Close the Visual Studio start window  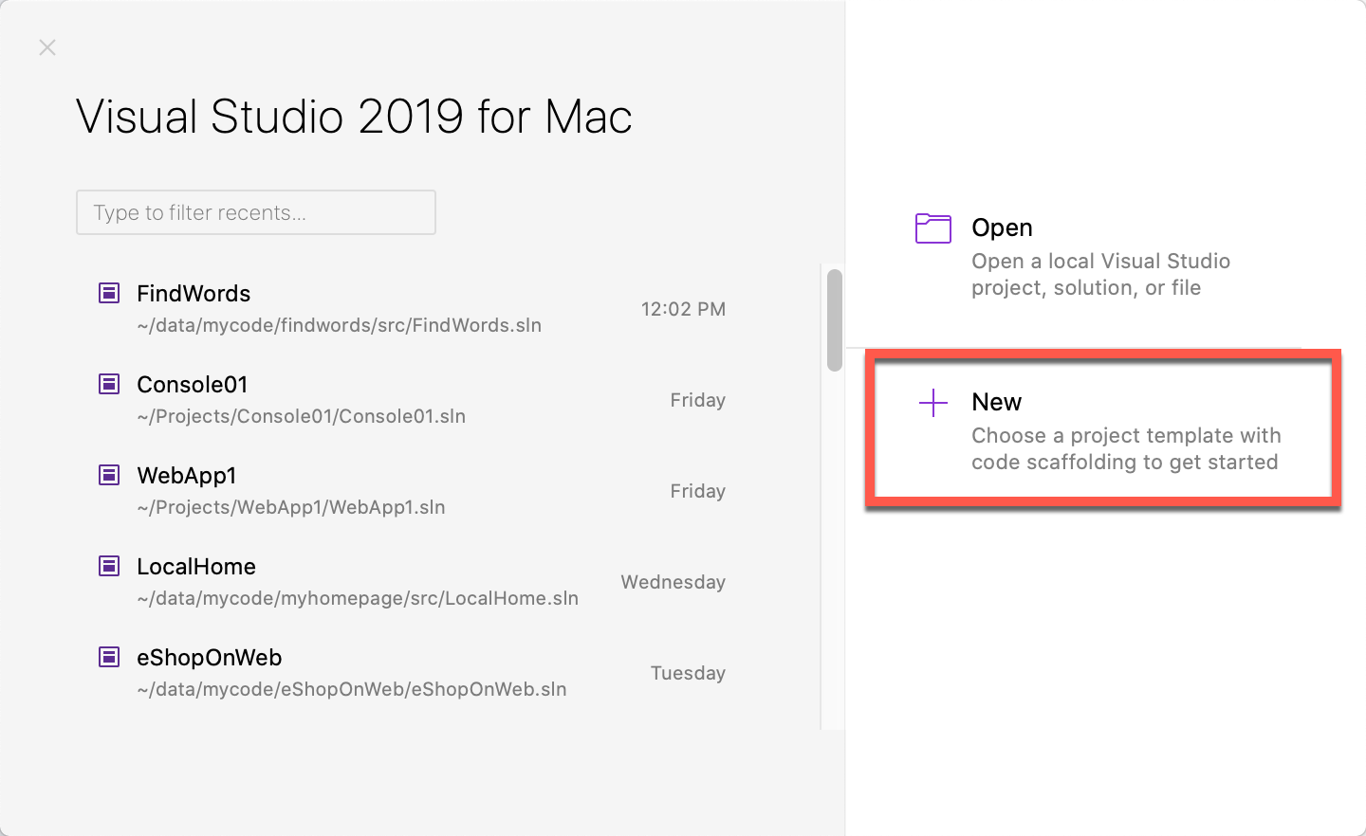[46, 46]
